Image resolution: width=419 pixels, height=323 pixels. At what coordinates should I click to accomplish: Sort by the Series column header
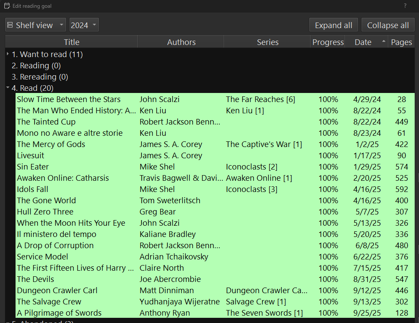(267, 42)
